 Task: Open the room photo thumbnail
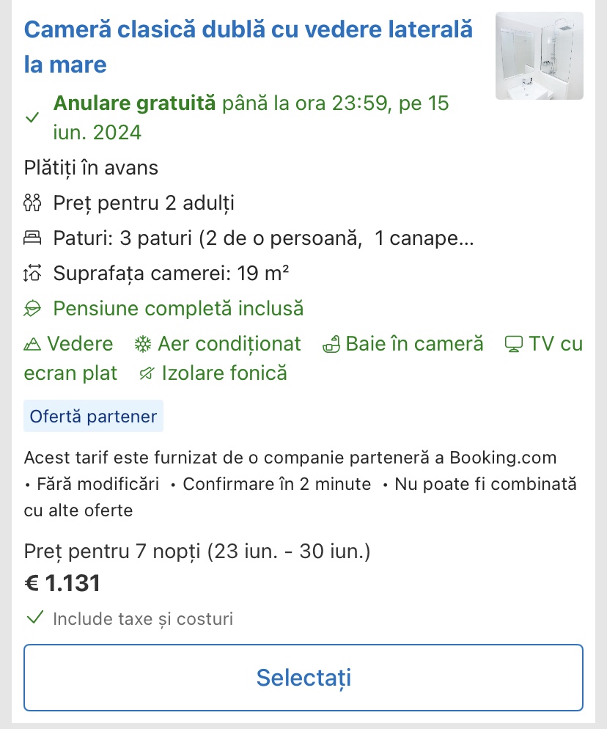click(539, 56)
